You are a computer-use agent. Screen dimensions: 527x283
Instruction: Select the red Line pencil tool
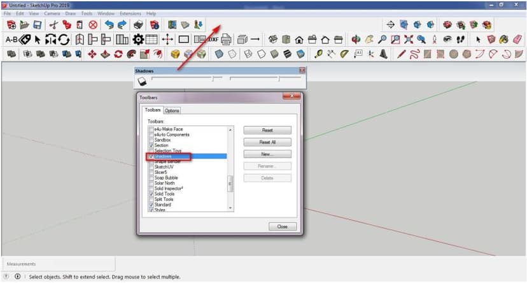pos(401,54)
